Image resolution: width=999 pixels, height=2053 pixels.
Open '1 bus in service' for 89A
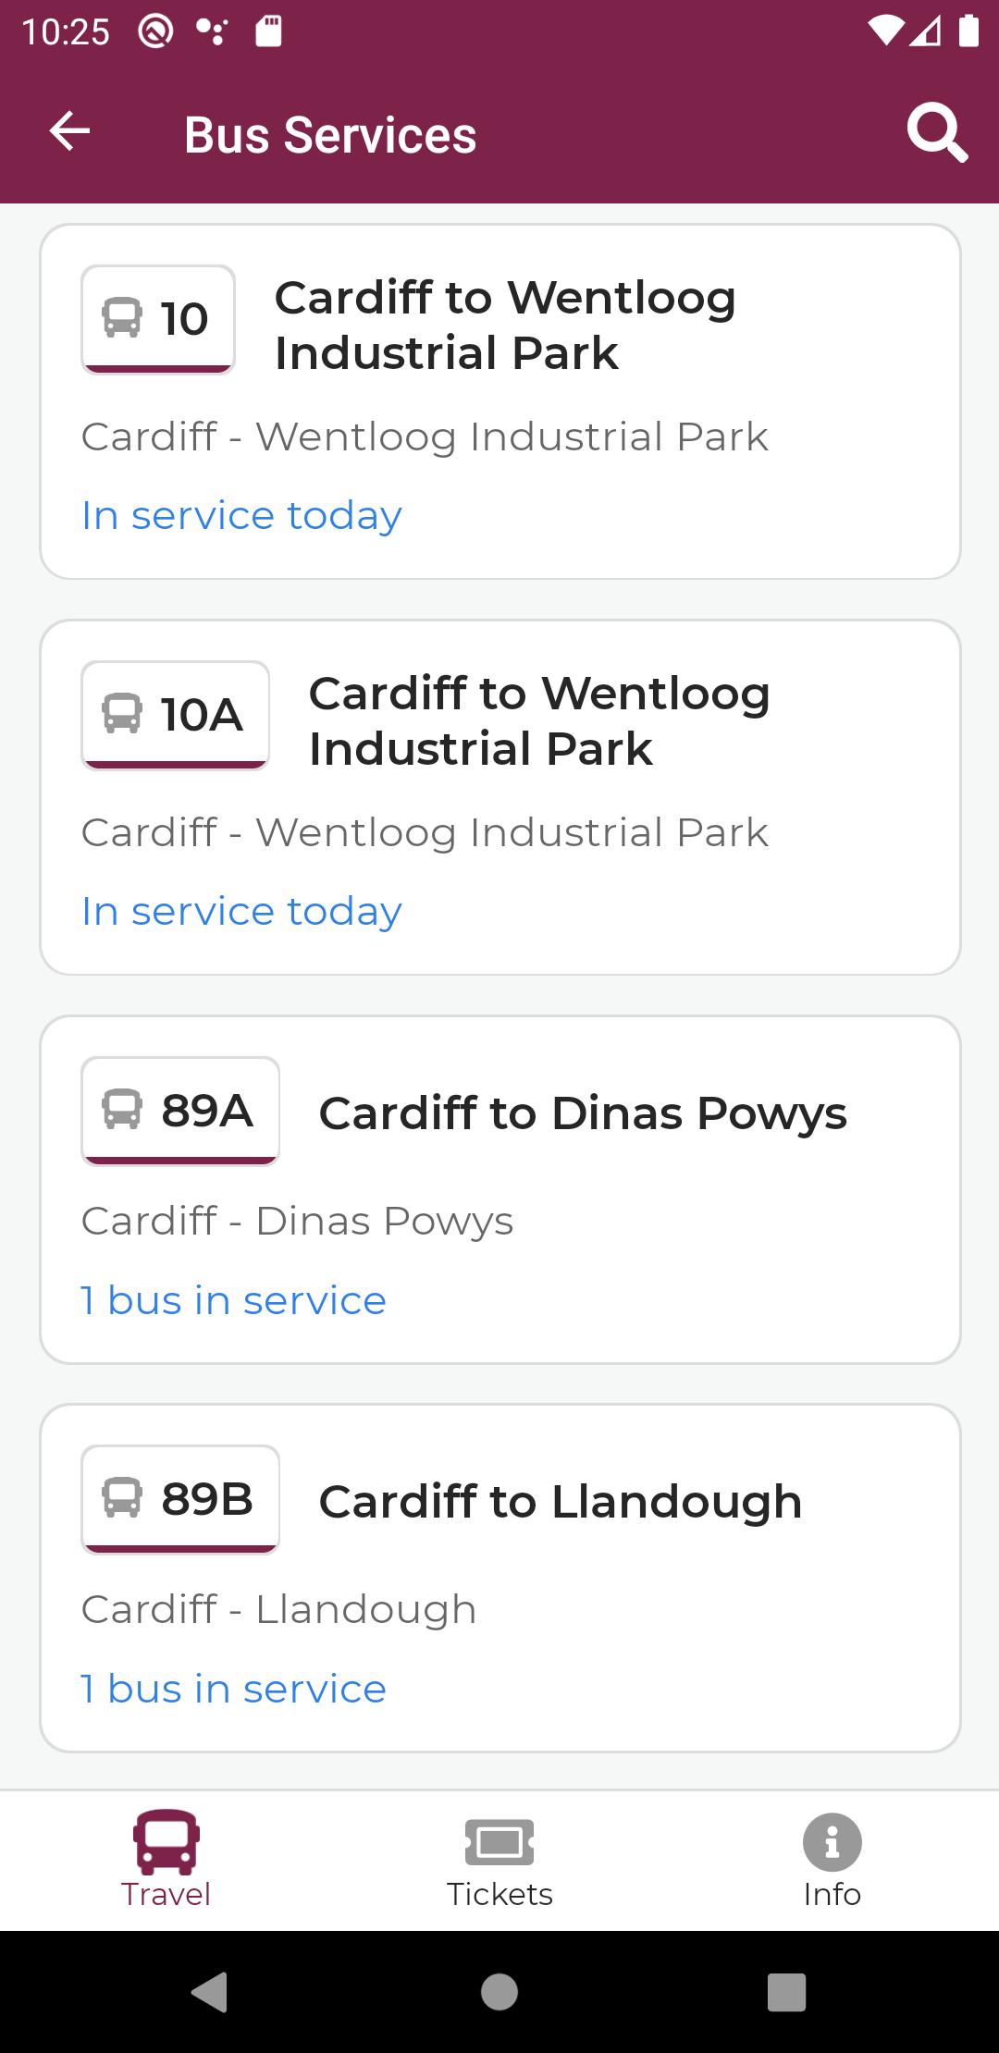(233, 1300)
